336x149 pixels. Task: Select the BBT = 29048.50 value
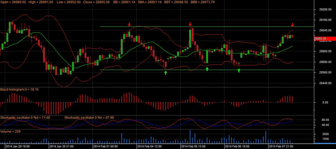tap(177, 2)
